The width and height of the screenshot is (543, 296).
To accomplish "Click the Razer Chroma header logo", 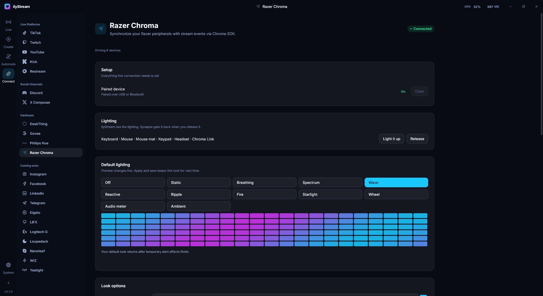I will (101, 29).
